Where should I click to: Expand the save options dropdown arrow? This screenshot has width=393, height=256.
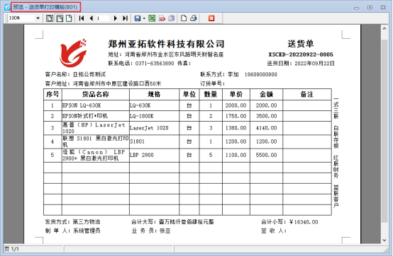click(144, 18)
